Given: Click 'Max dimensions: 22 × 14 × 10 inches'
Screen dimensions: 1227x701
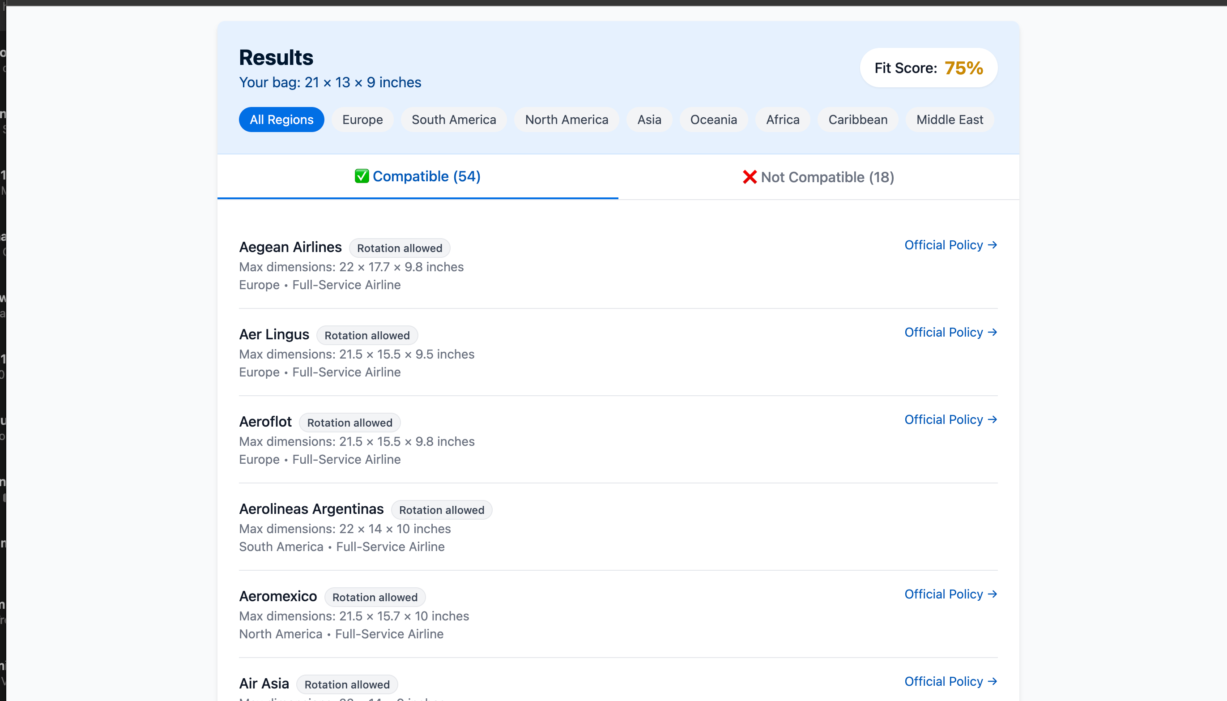Looking at the screenshot, I should click(345, 529).
